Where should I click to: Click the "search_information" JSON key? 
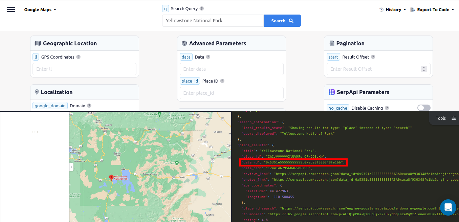point(258,122)
